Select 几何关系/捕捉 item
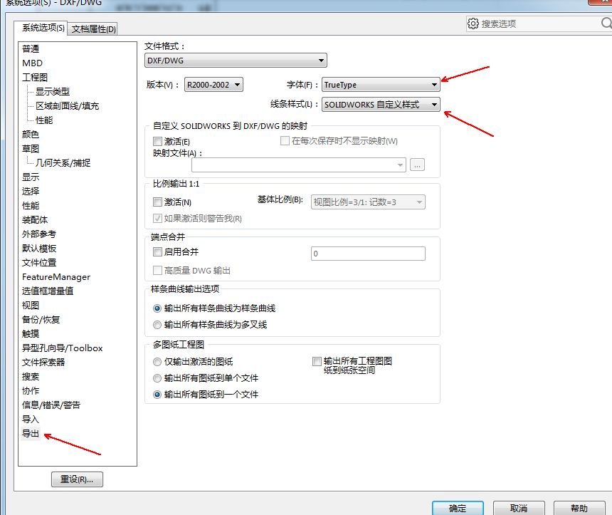Image resolution: width=612 pixels, height=515 pixels. [63, 163]
